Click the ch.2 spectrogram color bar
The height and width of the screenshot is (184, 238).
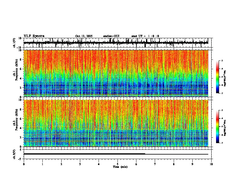[x=218, y=127]
